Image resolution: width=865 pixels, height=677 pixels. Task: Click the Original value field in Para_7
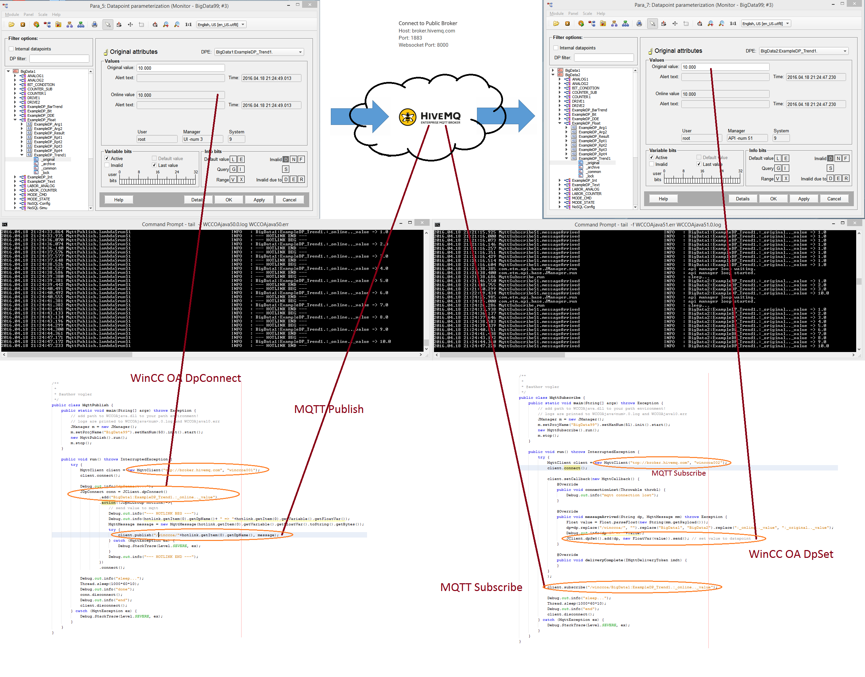coord(725,67)
